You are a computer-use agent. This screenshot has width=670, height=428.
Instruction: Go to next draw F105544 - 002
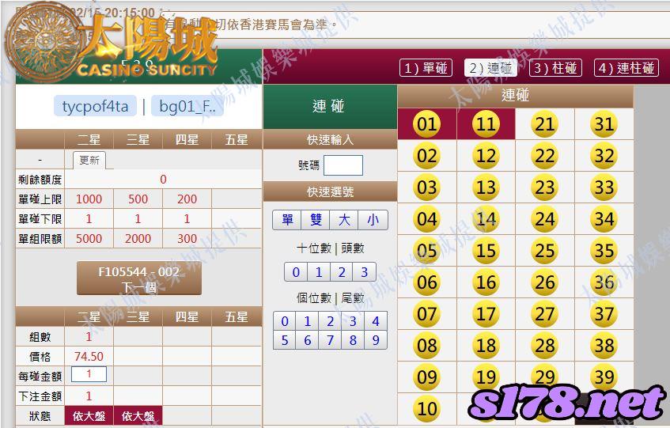coord(139,279)
